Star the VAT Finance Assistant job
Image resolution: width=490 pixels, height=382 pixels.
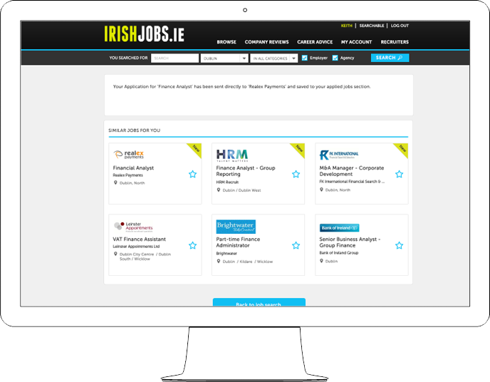click(x=192, y=245)
